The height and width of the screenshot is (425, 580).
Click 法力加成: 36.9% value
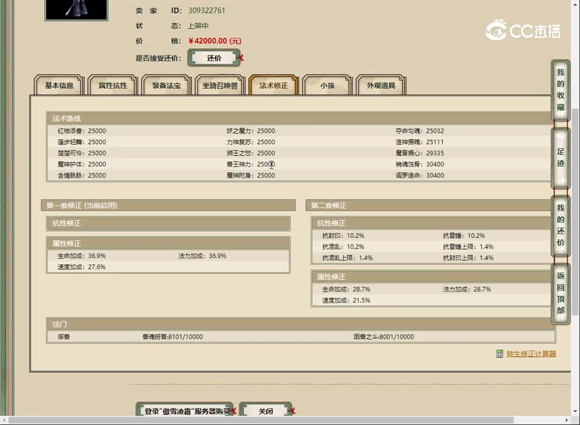pyautogui.click(x=203, y=256)
